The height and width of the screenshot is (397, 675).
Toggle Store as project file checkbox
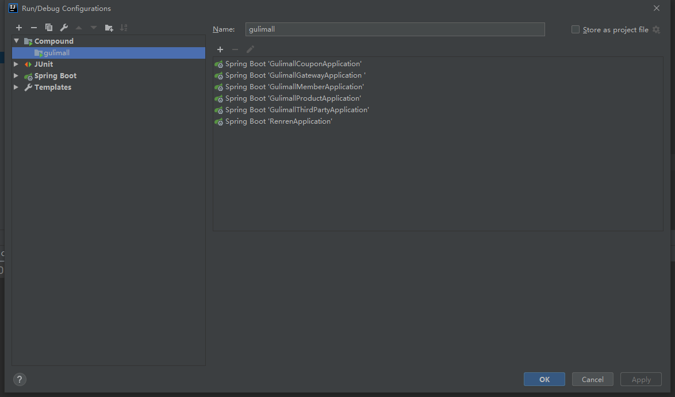click(575, 29)
